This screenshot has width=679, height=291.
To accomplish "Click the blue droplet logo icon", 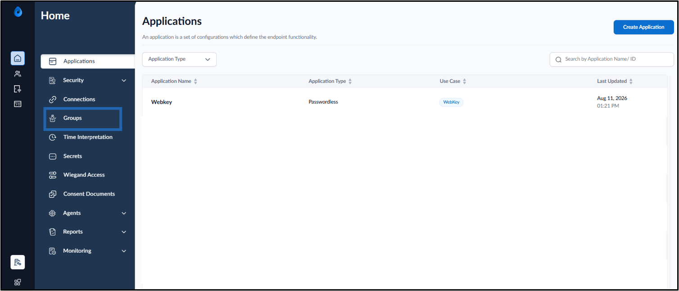I will coord(18,12).
